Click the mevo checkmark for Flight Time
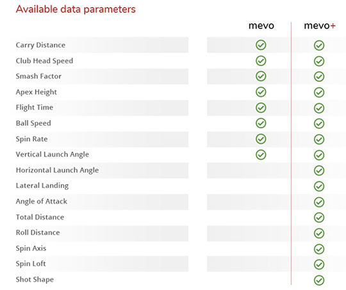346x290 pixels. click(261, 108)
